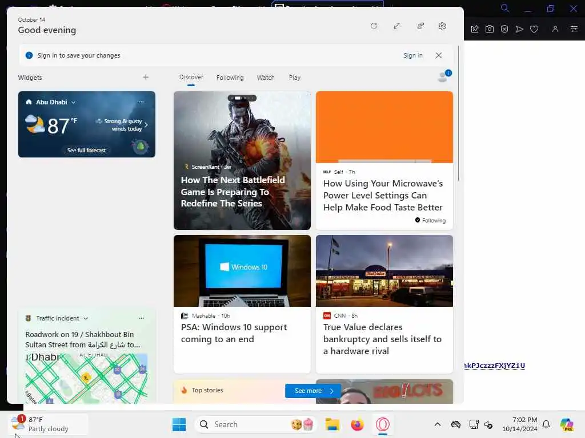
Task: Click Opera toolbar edit page icon
Action: pos(475,29)
